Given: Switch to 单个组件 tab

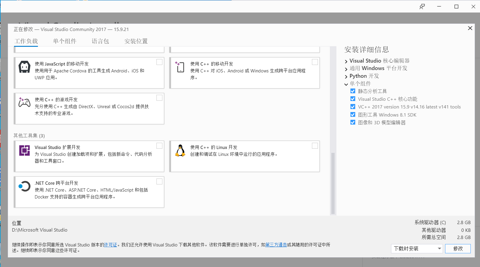Looking at the screenshot, I should 65,41.
